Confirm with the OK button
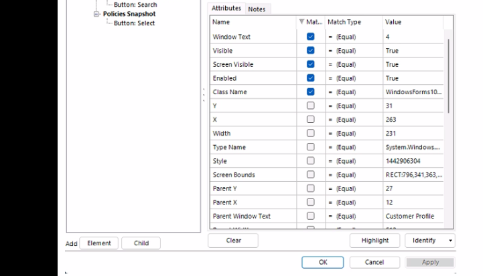The image size is (483, 276). [322, 262]
